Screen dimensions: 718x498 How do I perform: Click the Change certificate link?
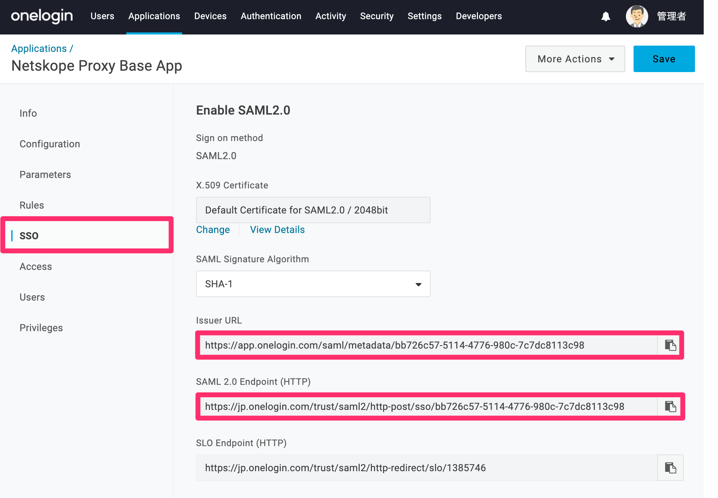pyautogui.click(x=213, y=229)
